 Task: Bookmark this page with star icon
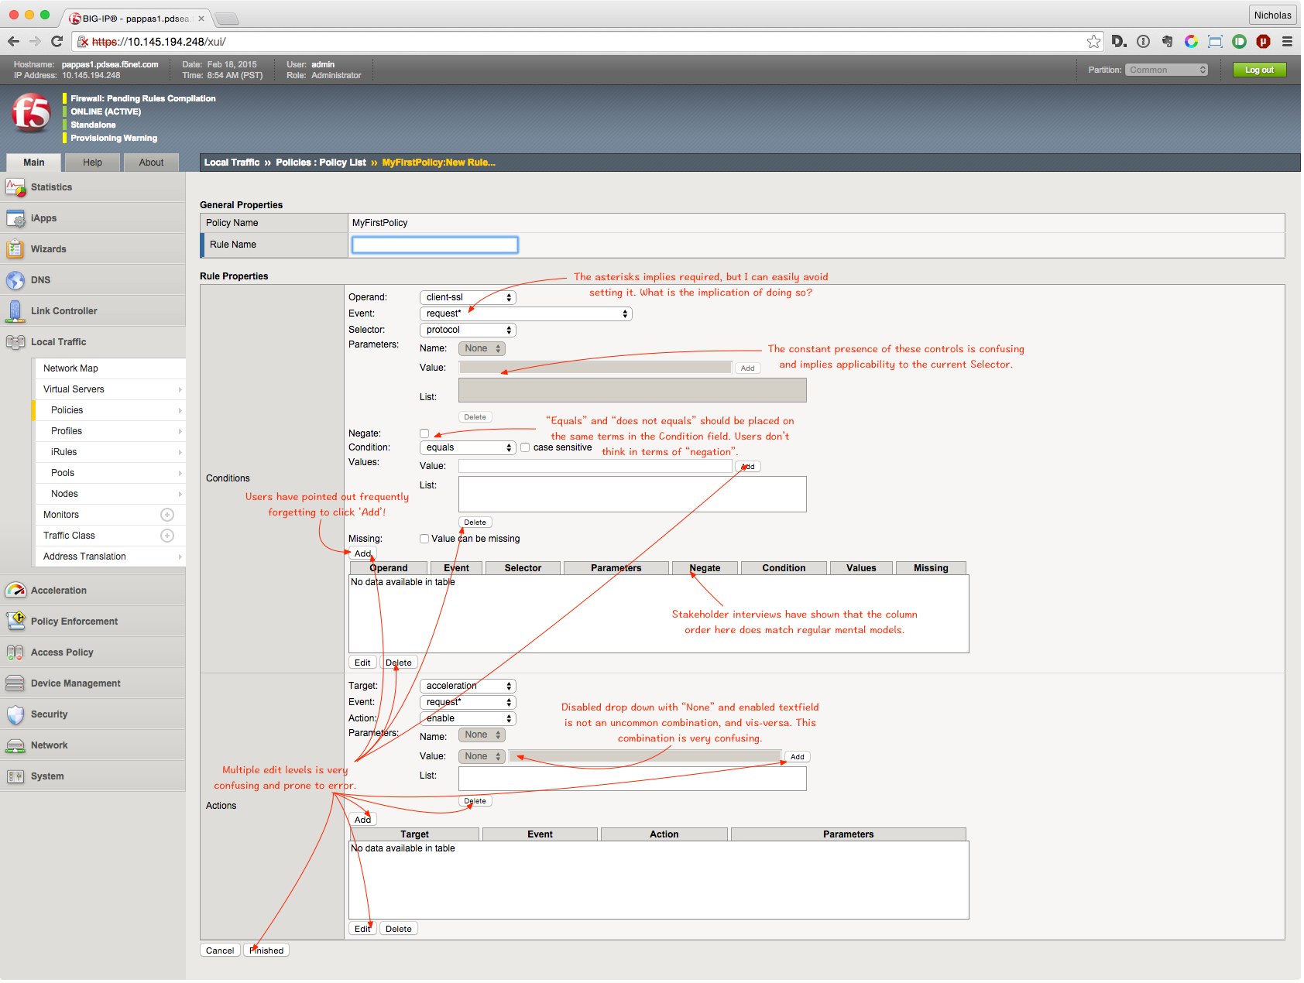pos(1093,41)
